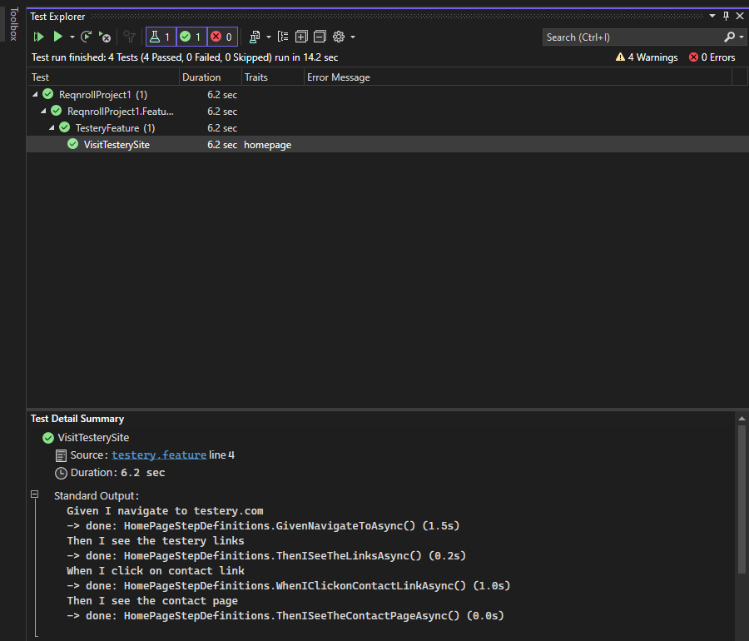Open the Test Explorer window menu

point(712,16)
